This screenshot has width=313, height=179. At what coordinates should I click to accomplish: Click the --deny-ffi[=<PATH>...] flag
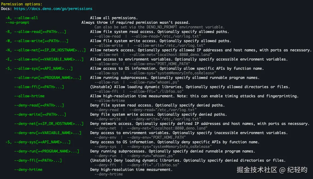click(x=38, y=160)
